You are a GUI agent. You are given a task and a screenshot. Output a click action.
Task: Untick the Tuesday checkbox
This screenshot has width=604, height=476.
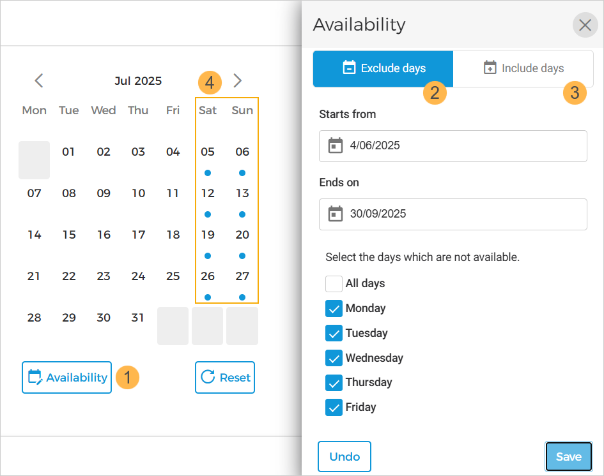click(334, 333)
